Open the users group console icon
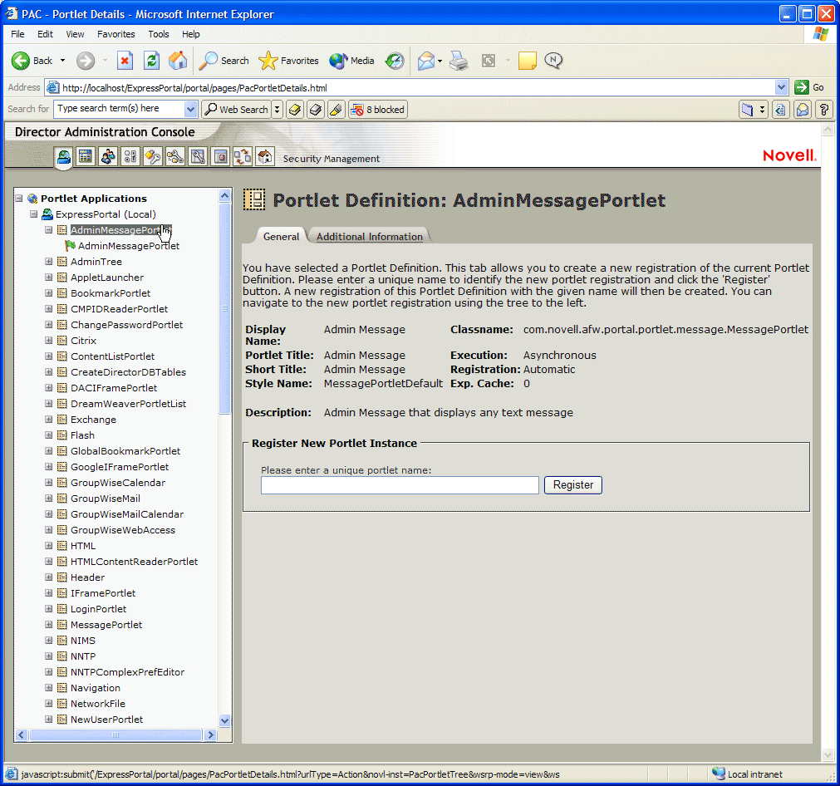 (x=108, y=156)
